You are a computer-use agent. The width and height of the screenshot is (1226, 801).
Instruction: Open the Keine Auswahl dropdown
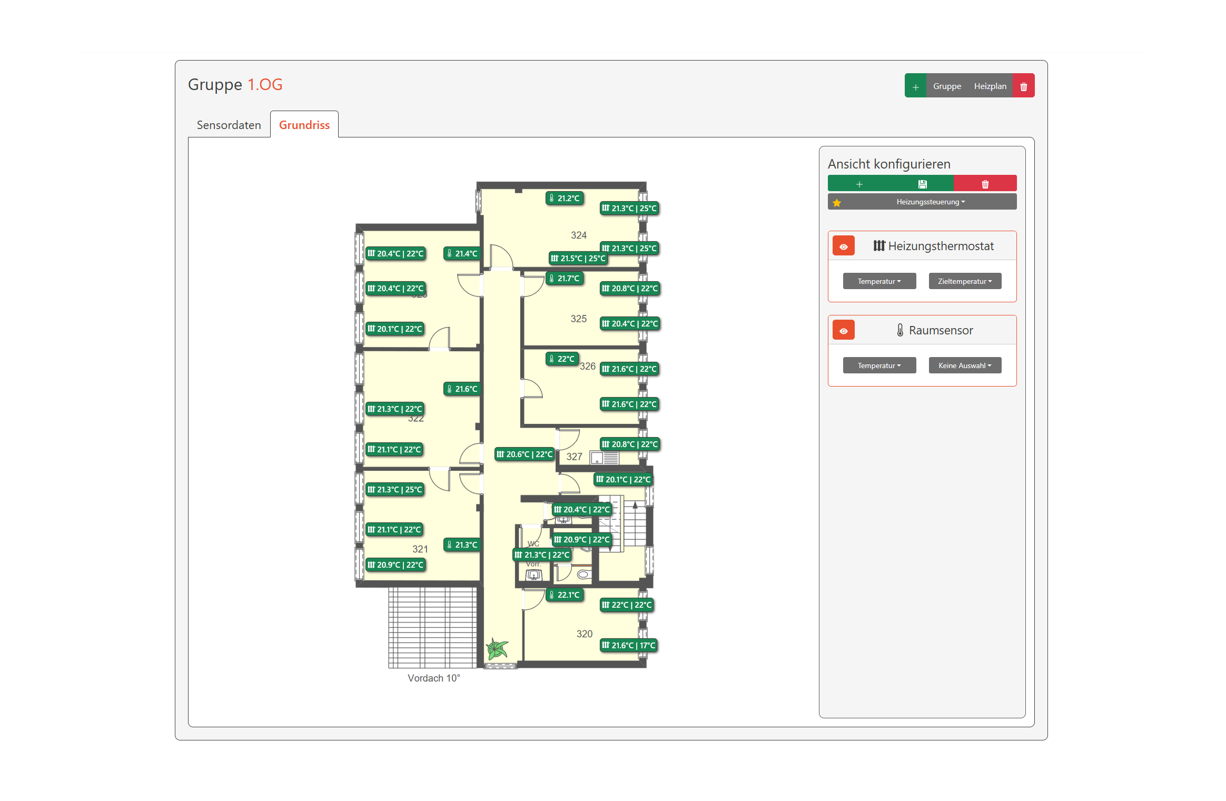[x=964, y=365]
